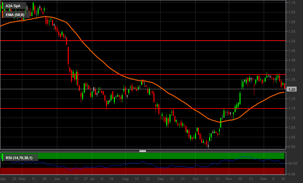Click the green color marker beside RSI label
This screenshot has width=303, height=183.
pyautogui.click(x=2, y=158)
